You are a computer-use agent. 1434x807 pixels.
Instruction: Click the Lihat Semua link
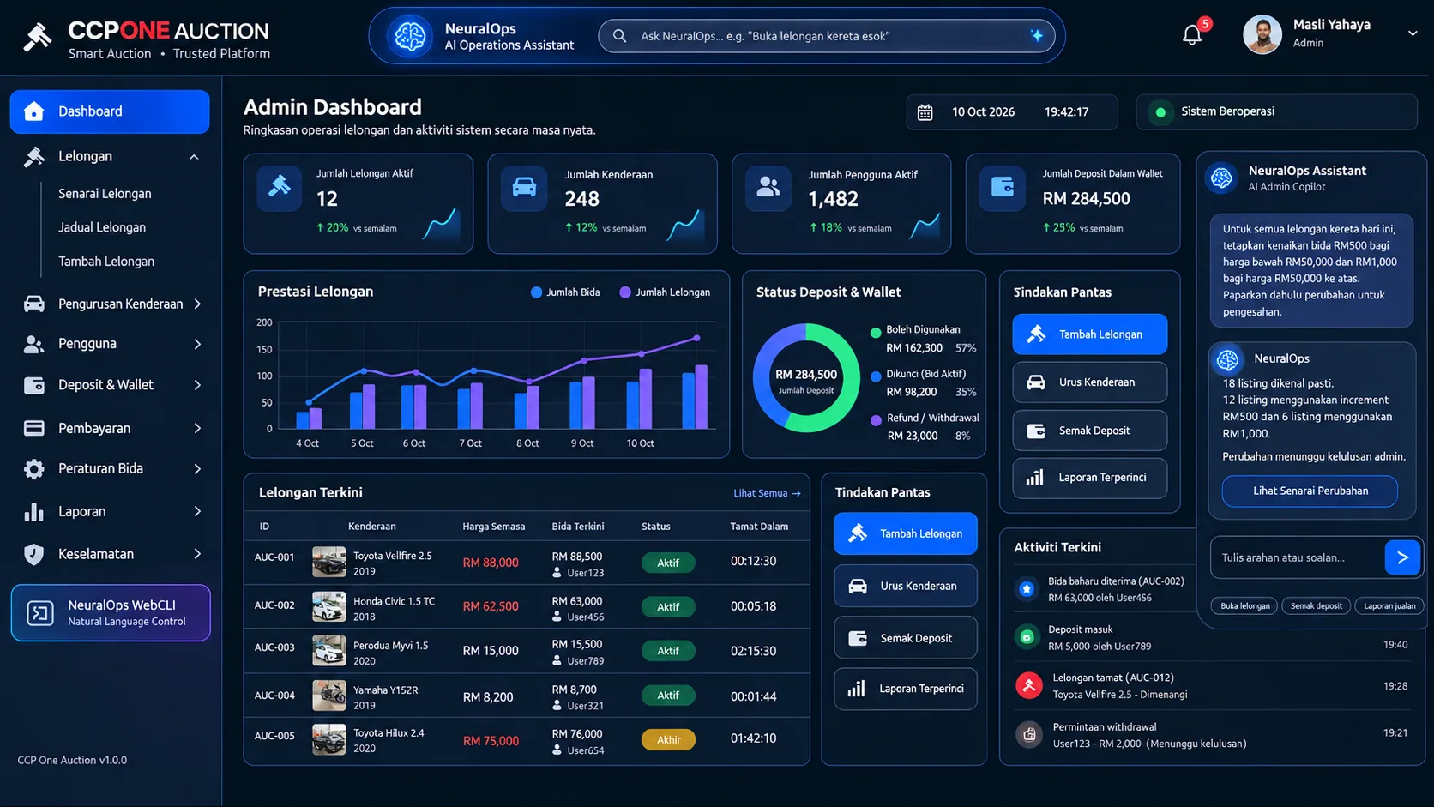pyautogui.click(x=767, y=493)
